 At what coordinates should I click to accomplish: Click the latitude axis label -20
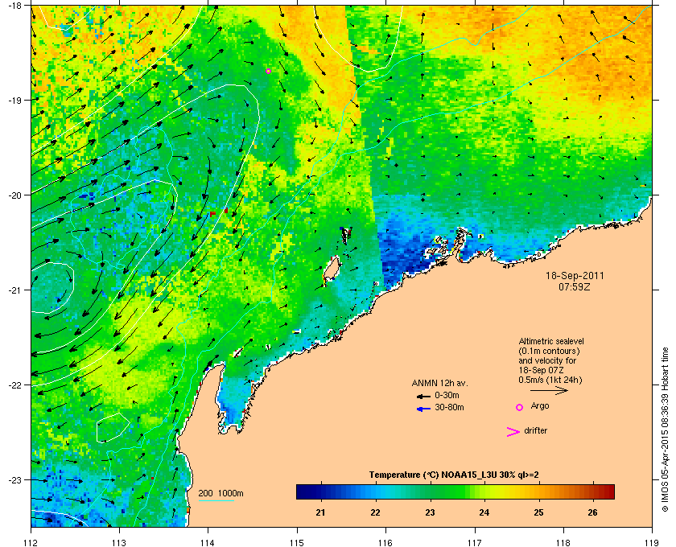[14, 195]
